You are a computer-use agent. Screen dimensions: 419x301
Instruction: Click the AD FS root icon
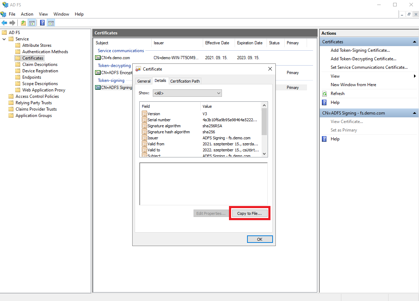pyautogui.click(x=5, y=32)
